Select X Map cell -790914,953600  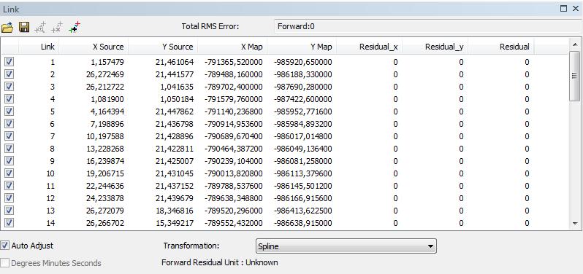point(234,124)
